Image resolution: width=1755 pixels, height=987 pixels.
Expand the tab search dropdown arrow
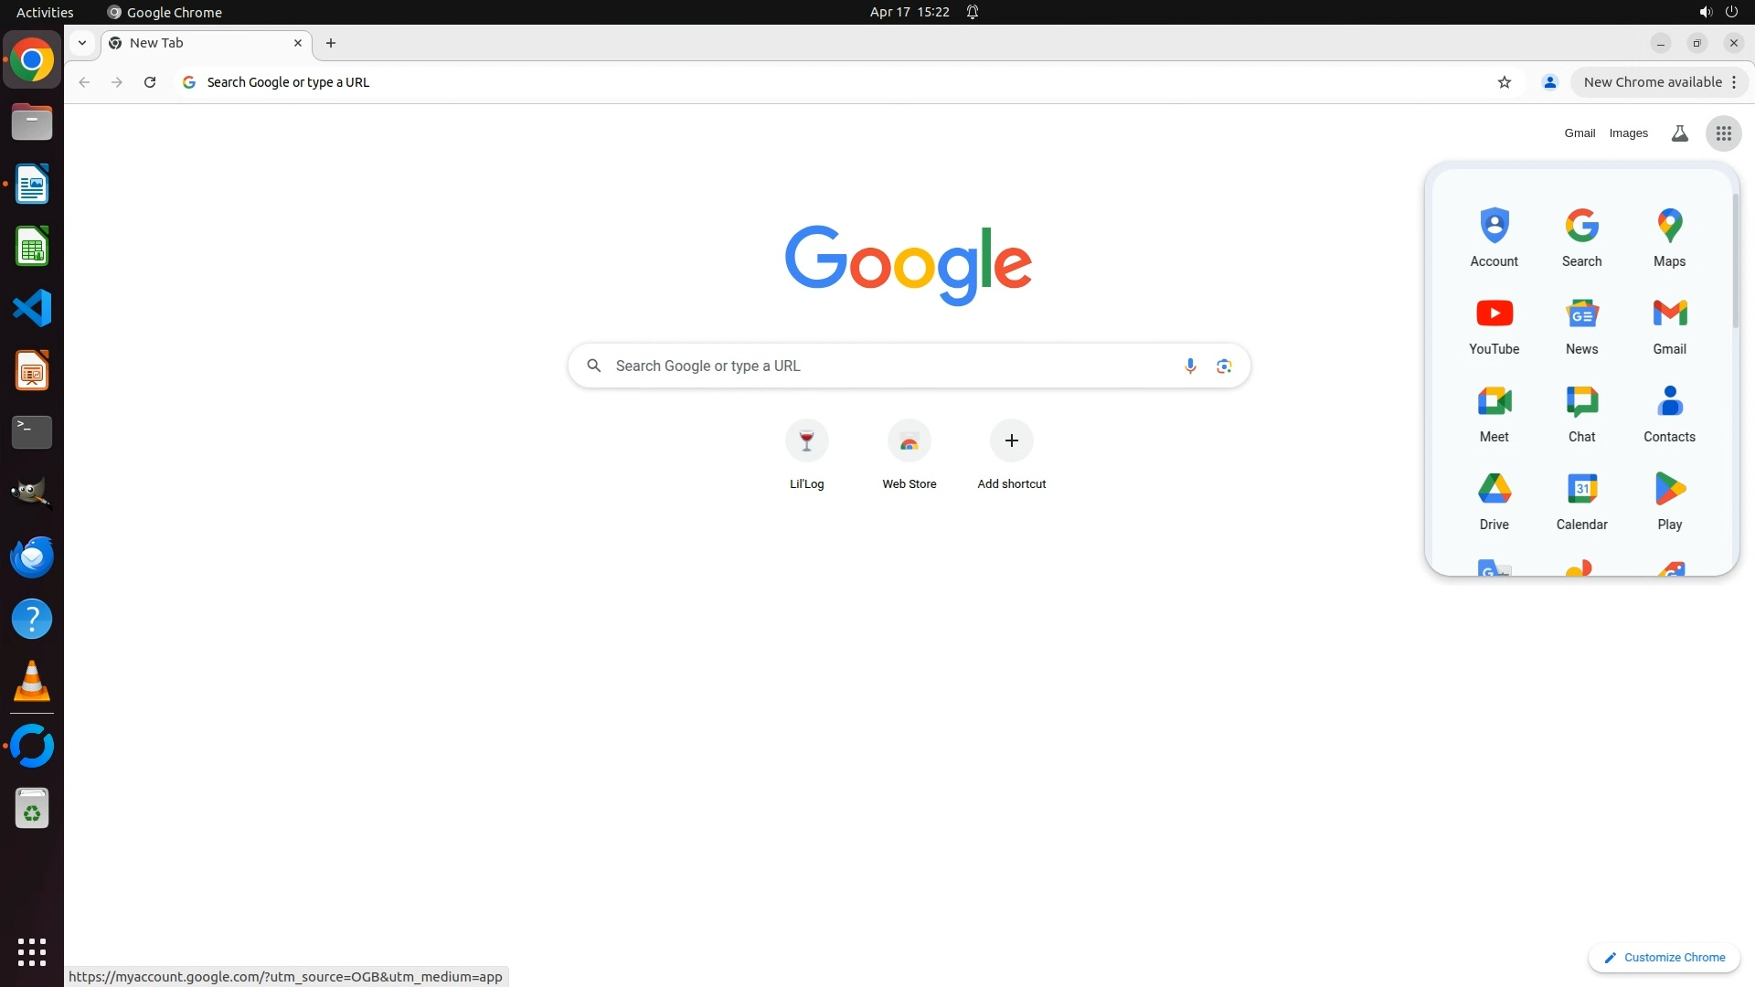82,43
